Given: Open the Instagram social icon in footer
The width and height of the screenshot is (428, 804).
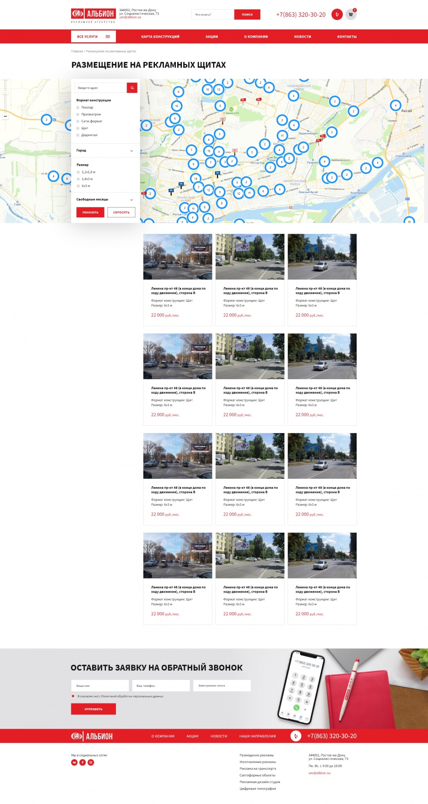Looking at the screenshot, I should pos(91,762).
